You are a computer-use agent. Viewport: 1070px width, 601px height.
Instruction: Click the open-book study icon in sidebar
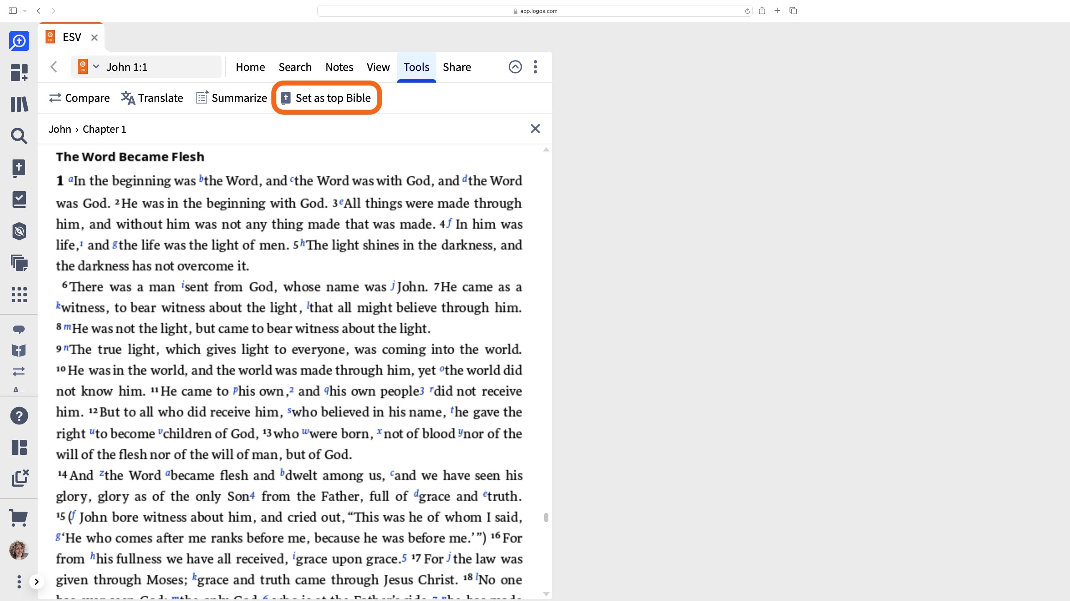19,351
